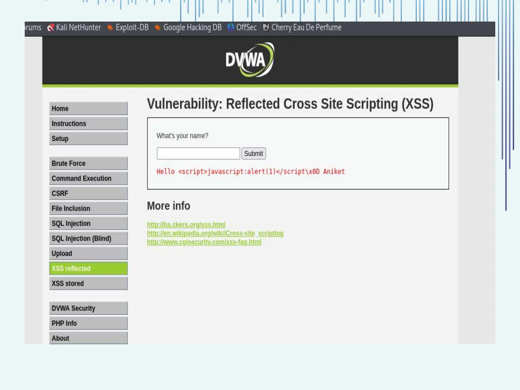The height and width of the screenshot is (390, 520).
Task: Select Brute Force in sidebar
Action: click(88, 164)
